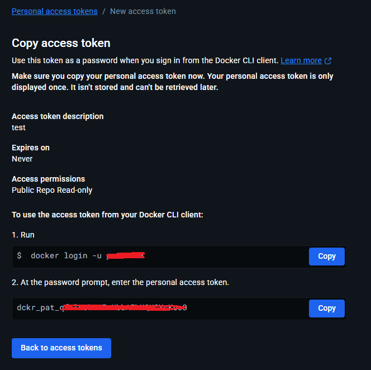Open the Learn more link

coord(301,60)
